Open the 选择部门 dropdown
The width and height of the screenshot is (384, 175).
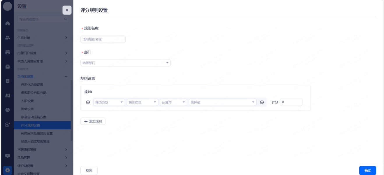click(125, 63)
